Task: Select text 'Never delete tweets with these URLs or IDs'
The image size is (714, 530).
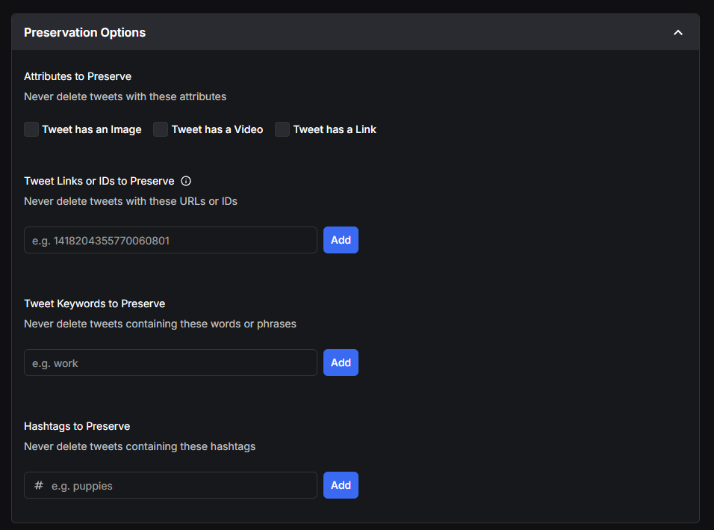Action: tap(131, 201)
